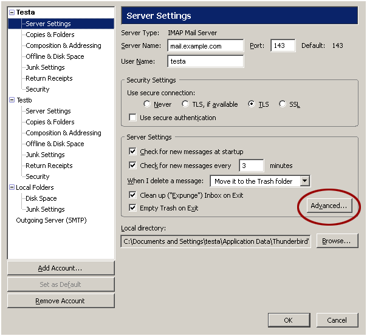Open Composition & Addressing under Testb
This screenshot has width=367, height=336.
(x=63, y=133)
